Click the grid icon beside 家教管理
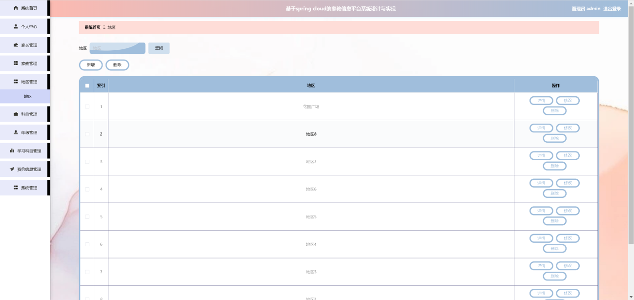This screenshot has width=634, height=300. tap(16, 64)
